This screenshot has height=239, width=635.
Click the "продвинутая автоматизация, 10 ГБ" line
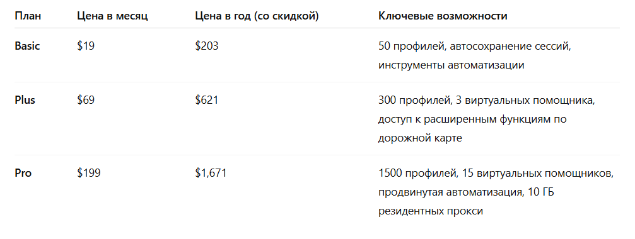pos(466,192)
